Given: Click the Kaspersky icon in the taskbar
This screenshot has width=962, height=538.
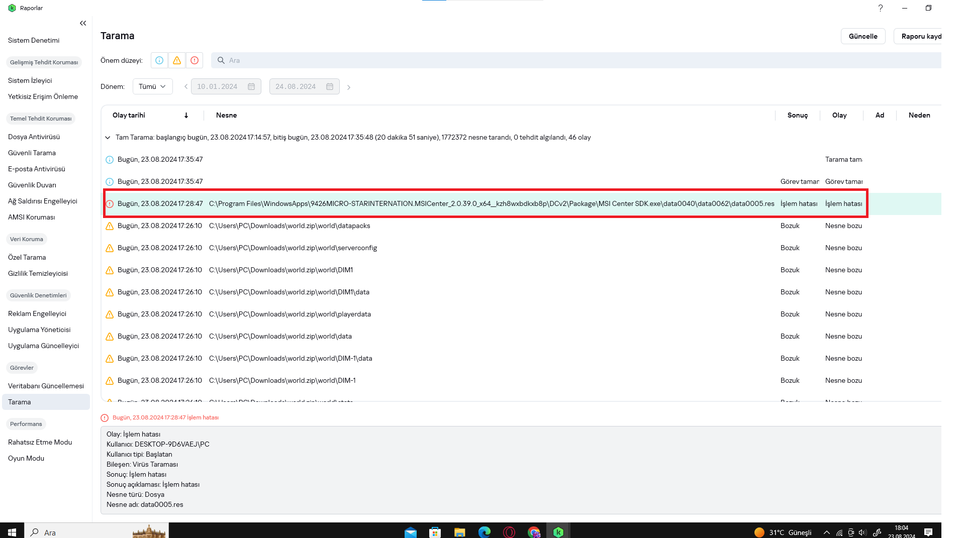Looking at the screenshot, I should 558,532.
